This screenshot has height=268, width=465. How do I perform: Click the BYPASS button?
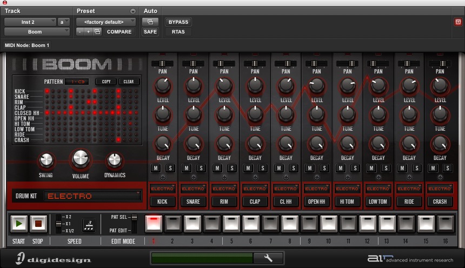click(x=178, y=22)
